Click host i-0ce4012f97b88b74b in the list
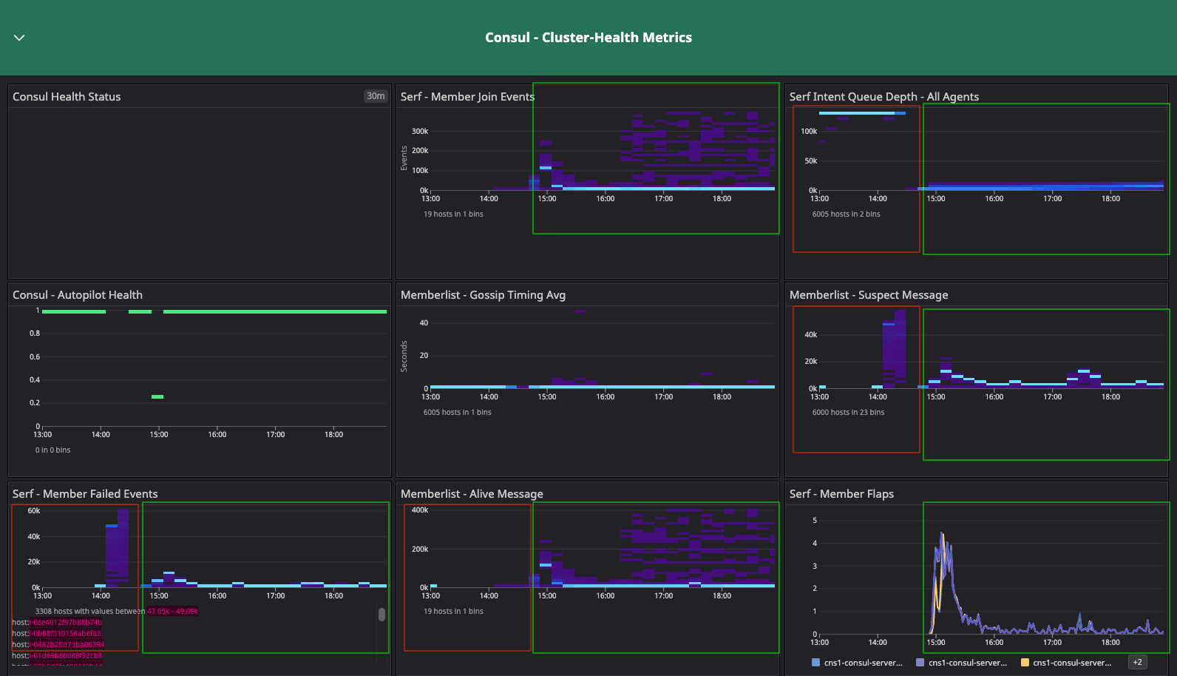Viewport: 1177px width, 676px height. 66,623
